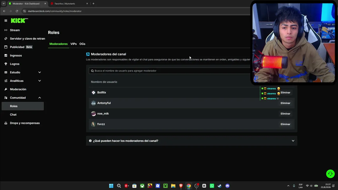
Task: View site information icon in address bar
Action: [x=25, y=11]
